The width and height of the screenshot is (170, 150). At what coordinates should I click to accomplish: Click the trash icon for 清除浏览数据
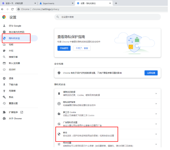(x=59, y=94)
